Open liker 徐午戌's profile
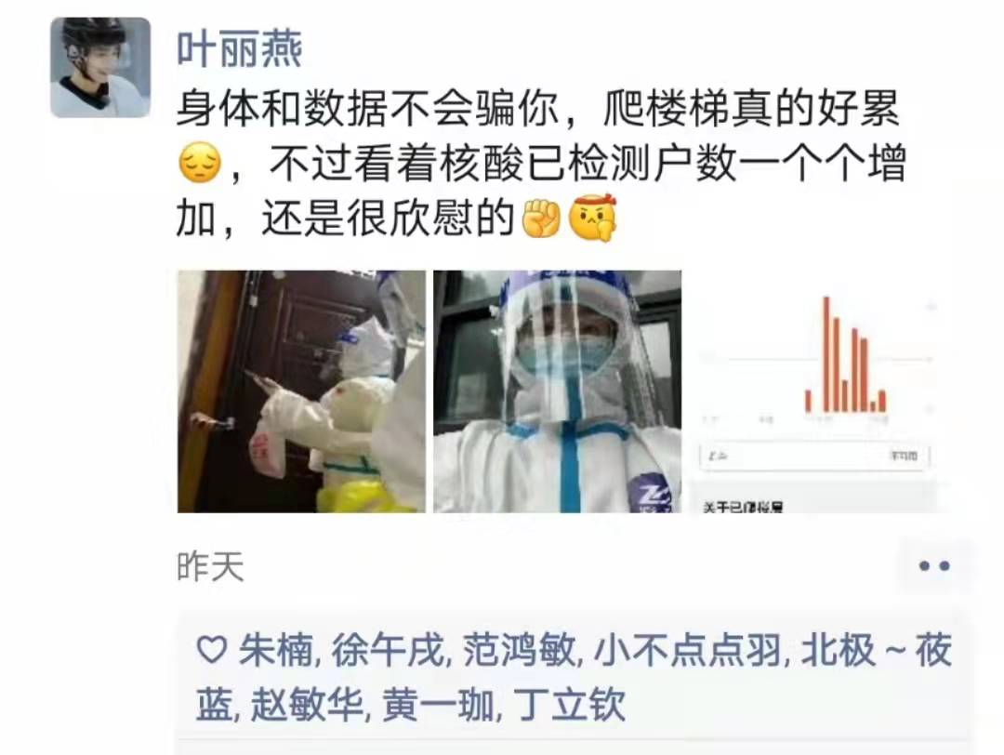1004x755 pixels. (x=388, y=651)
